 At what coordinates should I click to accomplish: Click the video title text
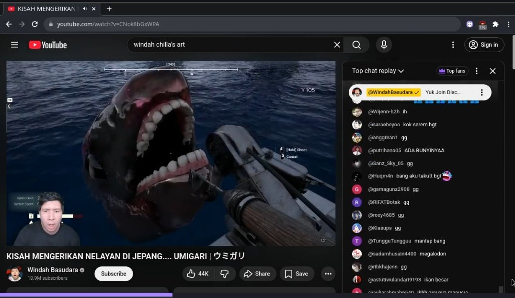click(126, 256)
